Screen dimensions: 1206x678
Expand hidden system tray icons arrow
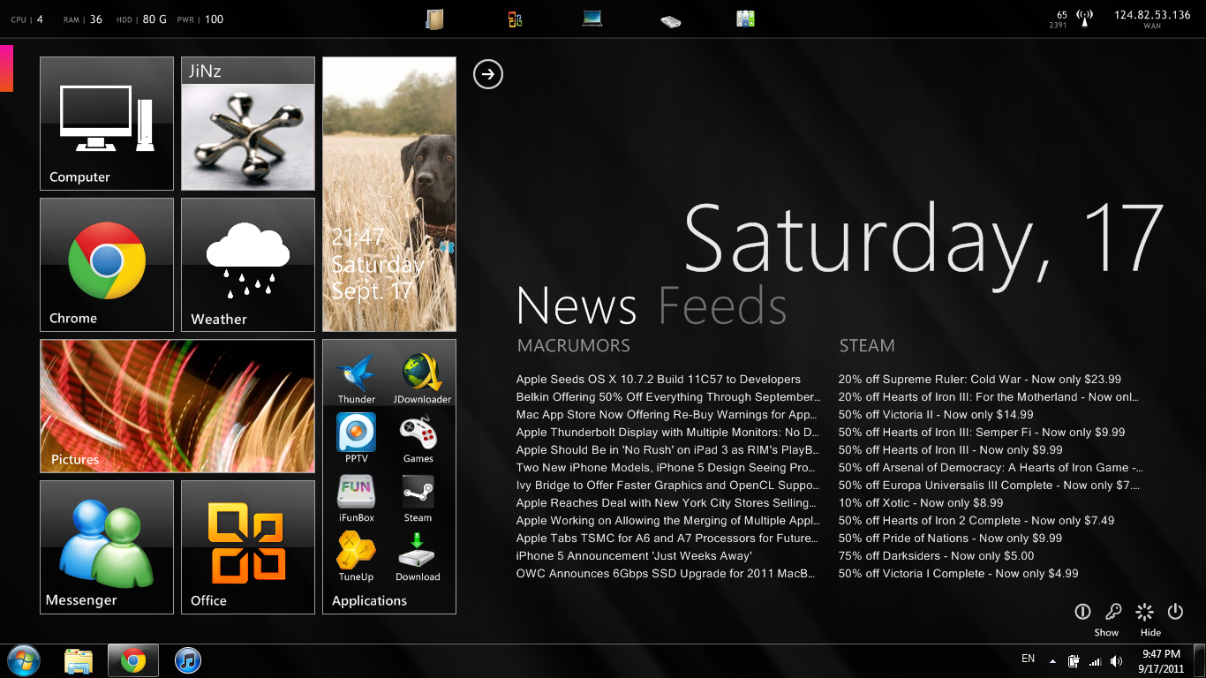coord(1052,660)
